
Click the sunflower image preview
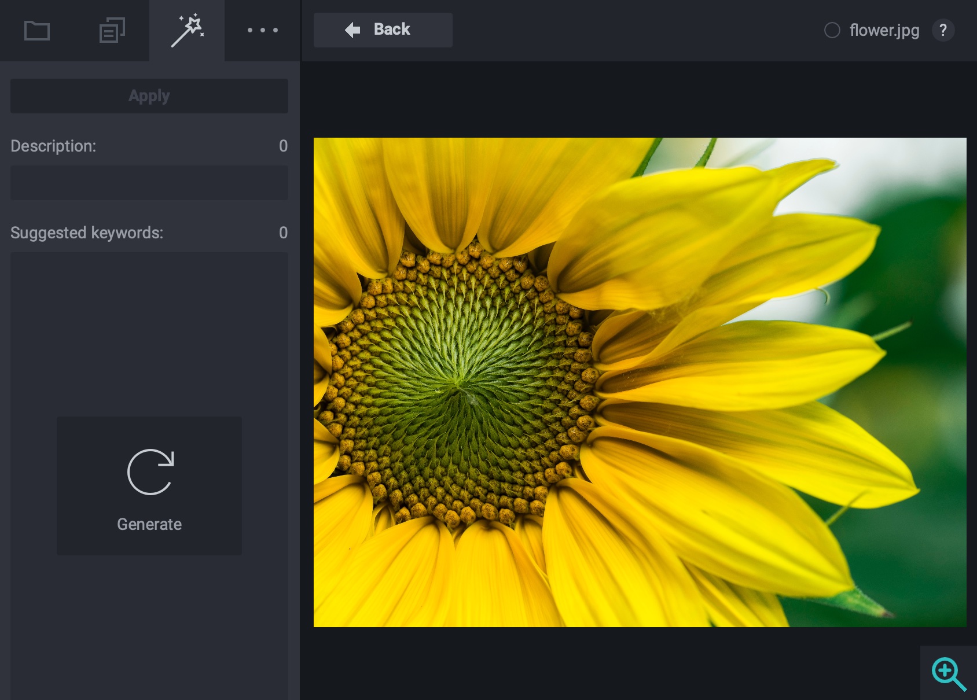pyautogui.click(x=640, y=382)
